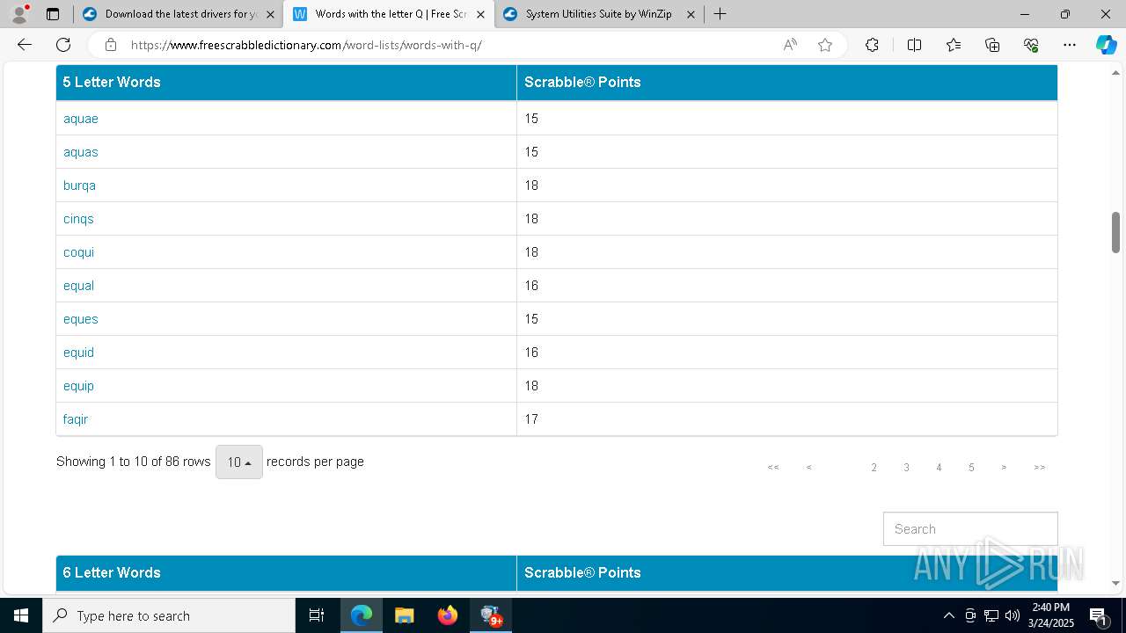Image resolution: width=1126 pixels, height=633 pixels.
Task: Open the Windows Start menu
Action: [21, 615]
